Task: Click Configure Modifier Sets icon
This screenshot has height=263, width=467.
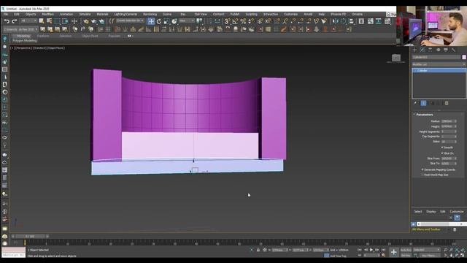Action: click(447, 103)
